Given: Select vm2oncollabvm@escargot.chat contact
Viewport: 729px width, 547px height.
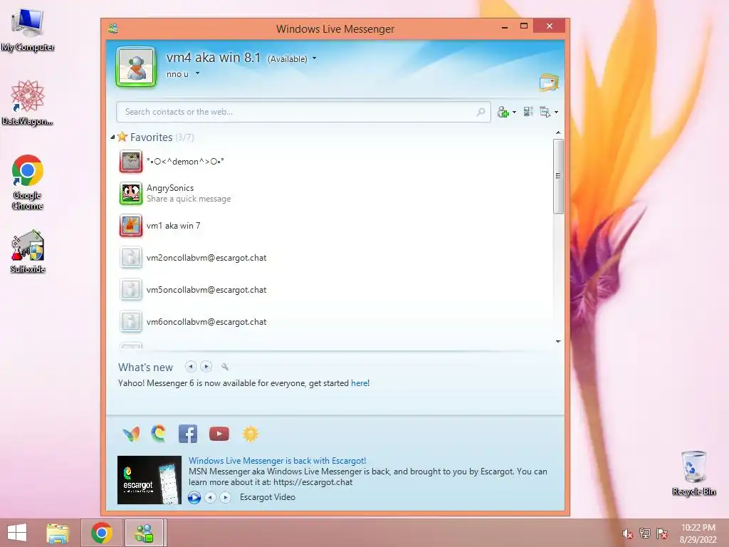Looking at the screenshot, I should click(x=206, y=258).
